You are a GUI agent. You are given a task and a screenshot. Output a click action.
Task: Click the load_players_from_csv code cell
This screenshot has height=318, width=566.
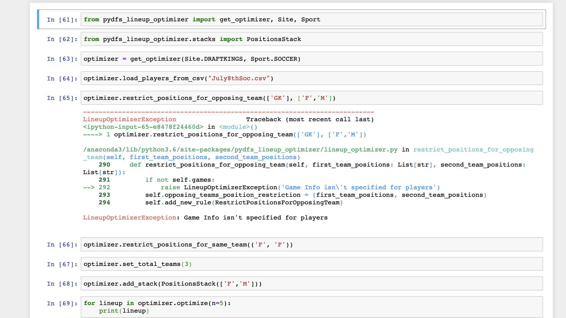pos(312,78)
